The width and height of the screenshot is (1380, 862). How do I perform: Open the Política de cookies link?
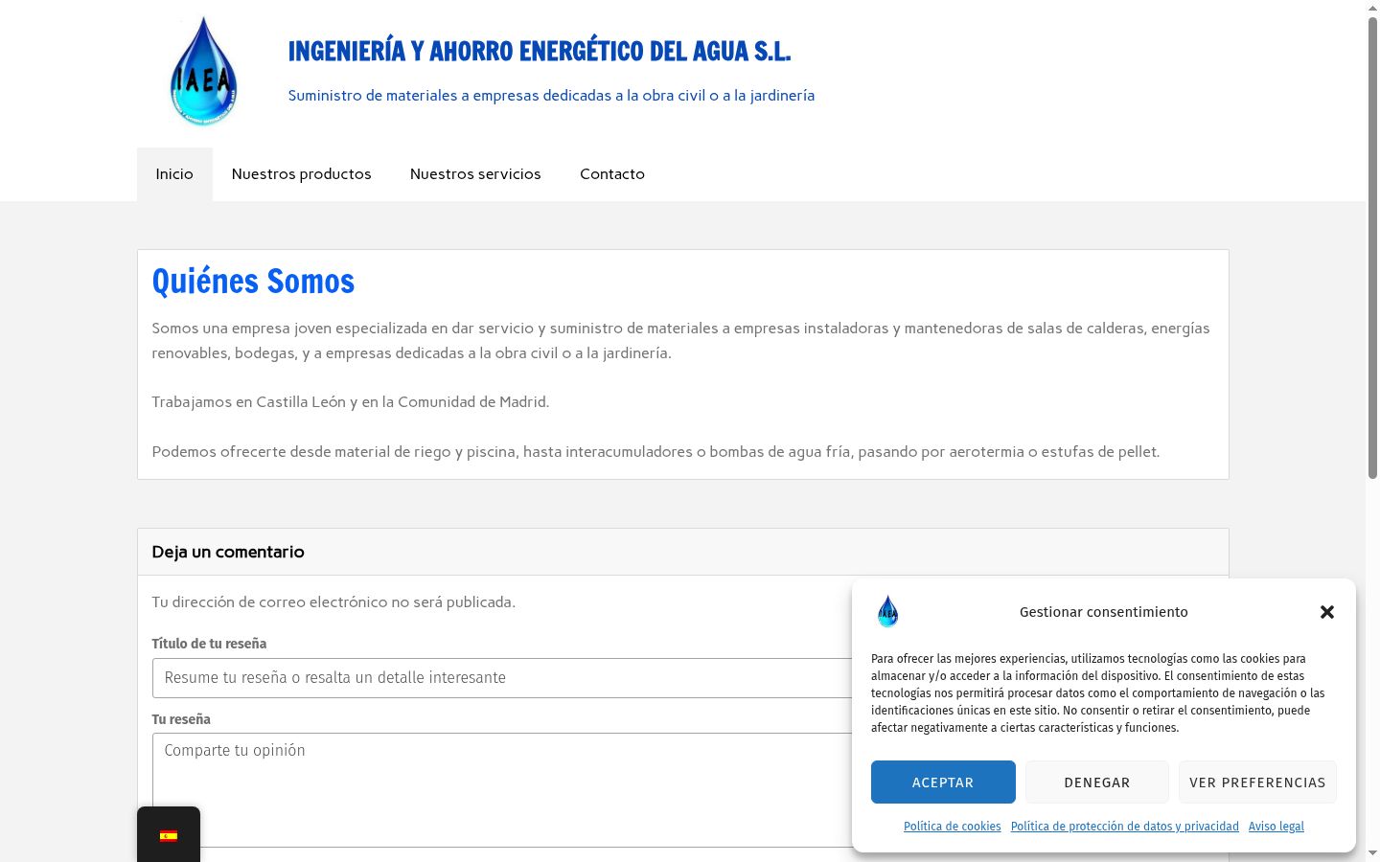tap(953, 827)
